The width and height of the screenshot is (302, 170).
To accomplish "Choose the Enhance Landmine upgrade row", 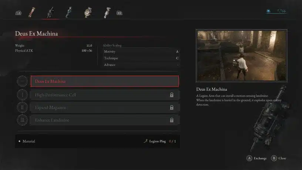I will pos(105,120).
